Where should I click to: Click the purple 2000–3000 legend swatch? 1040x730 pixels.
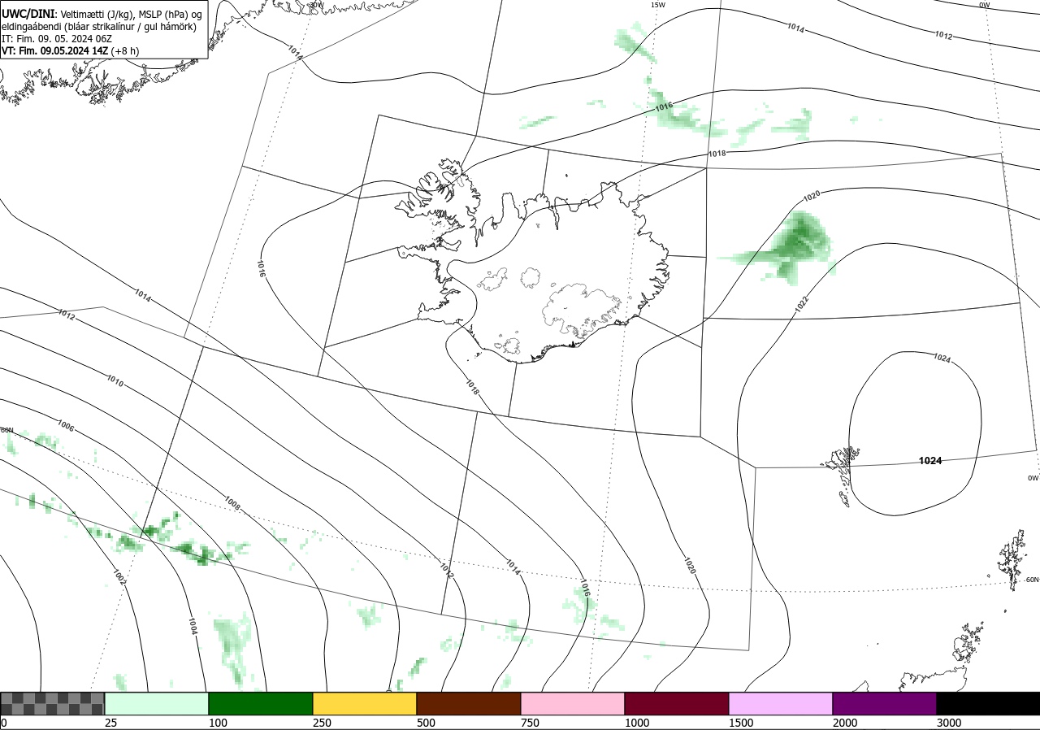tap(885, 703)
